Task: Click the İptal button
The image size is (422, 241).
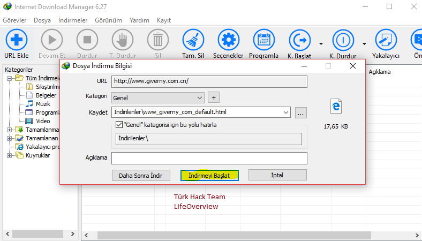Action: coord(277,175)
